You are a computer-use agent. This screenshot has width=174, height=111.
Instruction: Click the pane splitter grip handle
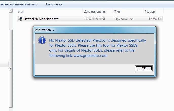[x=11, y=69]
